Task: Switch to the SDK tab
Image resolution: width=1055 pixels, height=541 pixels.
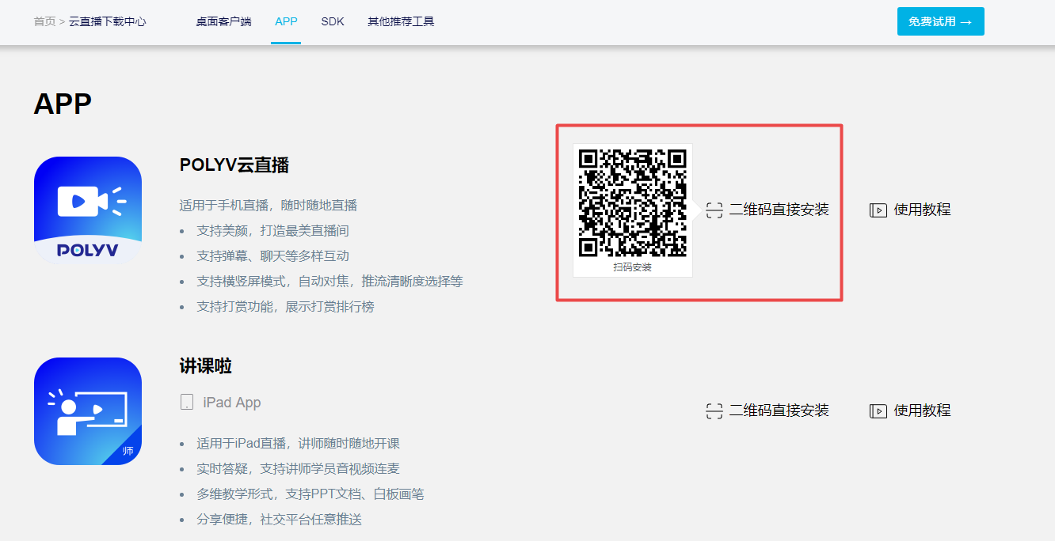Action: [x=333, y=21]
